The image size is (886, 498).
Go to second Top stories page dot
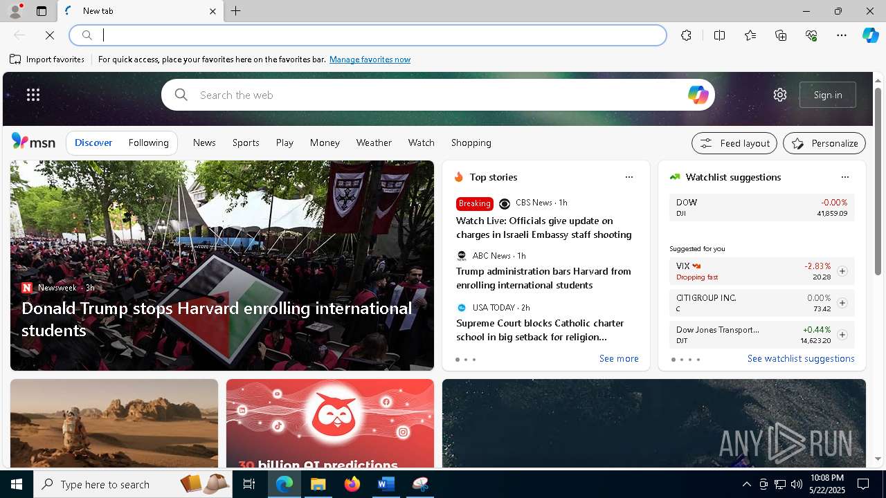pyautogui.click(x=466, y=360)
